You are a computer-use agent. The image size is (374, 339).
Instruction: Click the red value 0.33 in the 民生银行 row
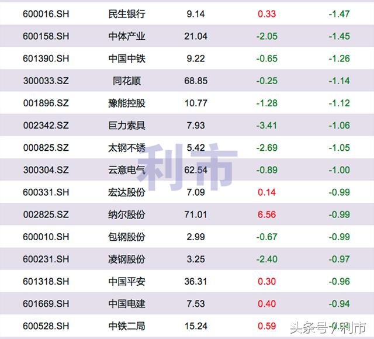(x=267, y=14)
